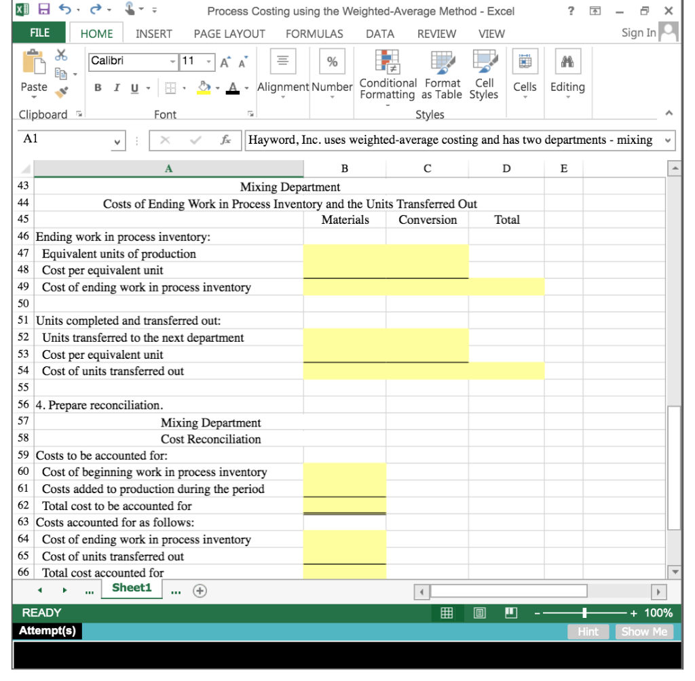Collapse the ribbon with the caret
695x681 pixels.
669,113
